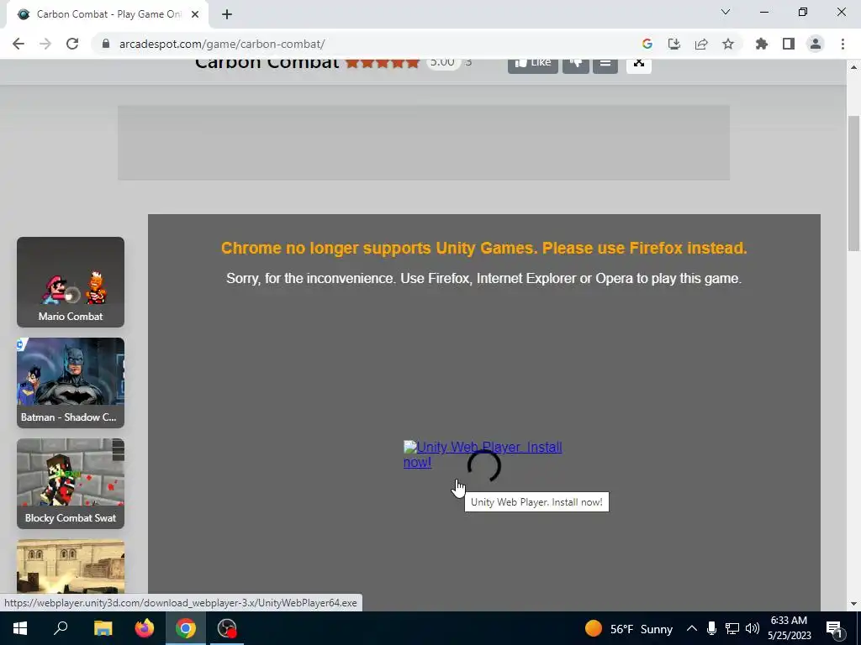861x645 pixels.
Task: Click Unity Web Player Install now link
Action: point(483,454)
